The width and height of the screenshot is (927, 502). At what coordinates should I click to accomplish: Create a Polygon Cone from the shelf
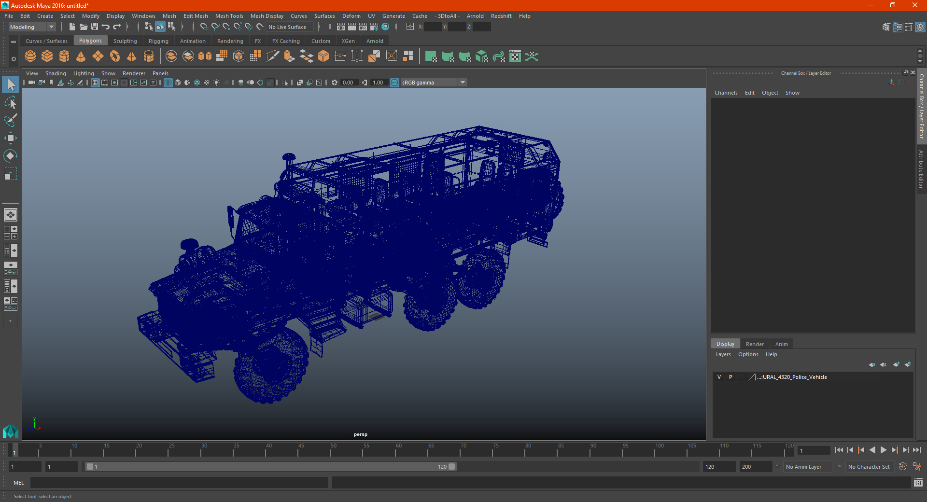81,56
